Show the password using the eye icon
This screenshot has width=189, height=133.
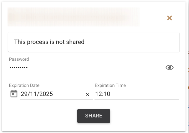[170, 68]
